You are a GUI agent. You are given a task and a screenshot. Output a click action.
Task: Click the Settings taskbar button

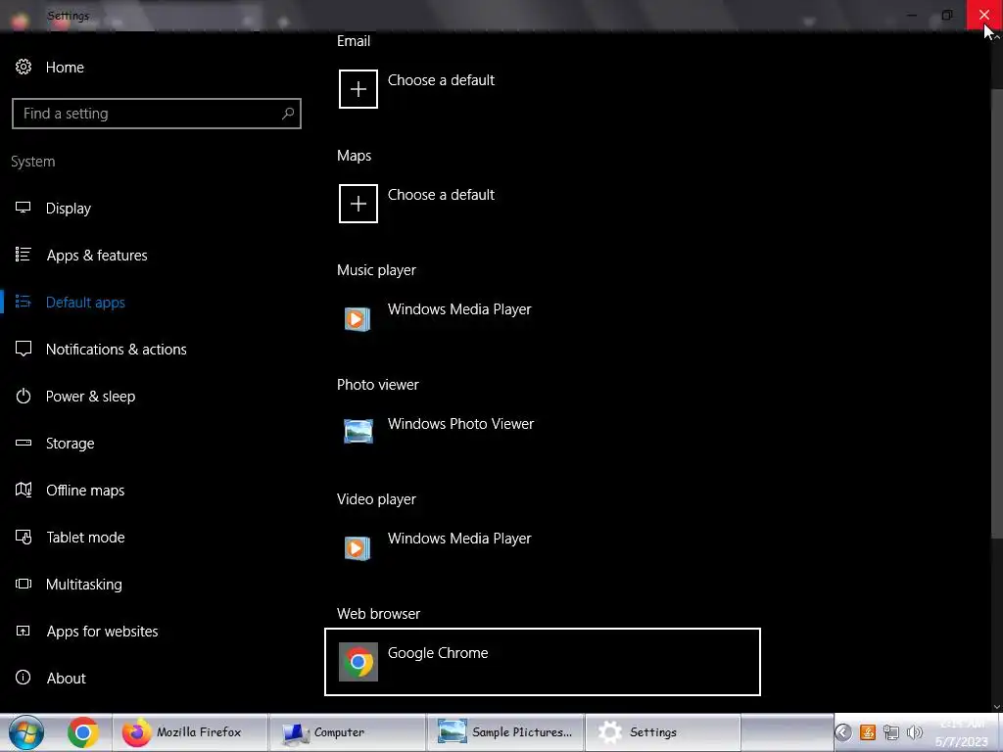click(x=663, y=732)
